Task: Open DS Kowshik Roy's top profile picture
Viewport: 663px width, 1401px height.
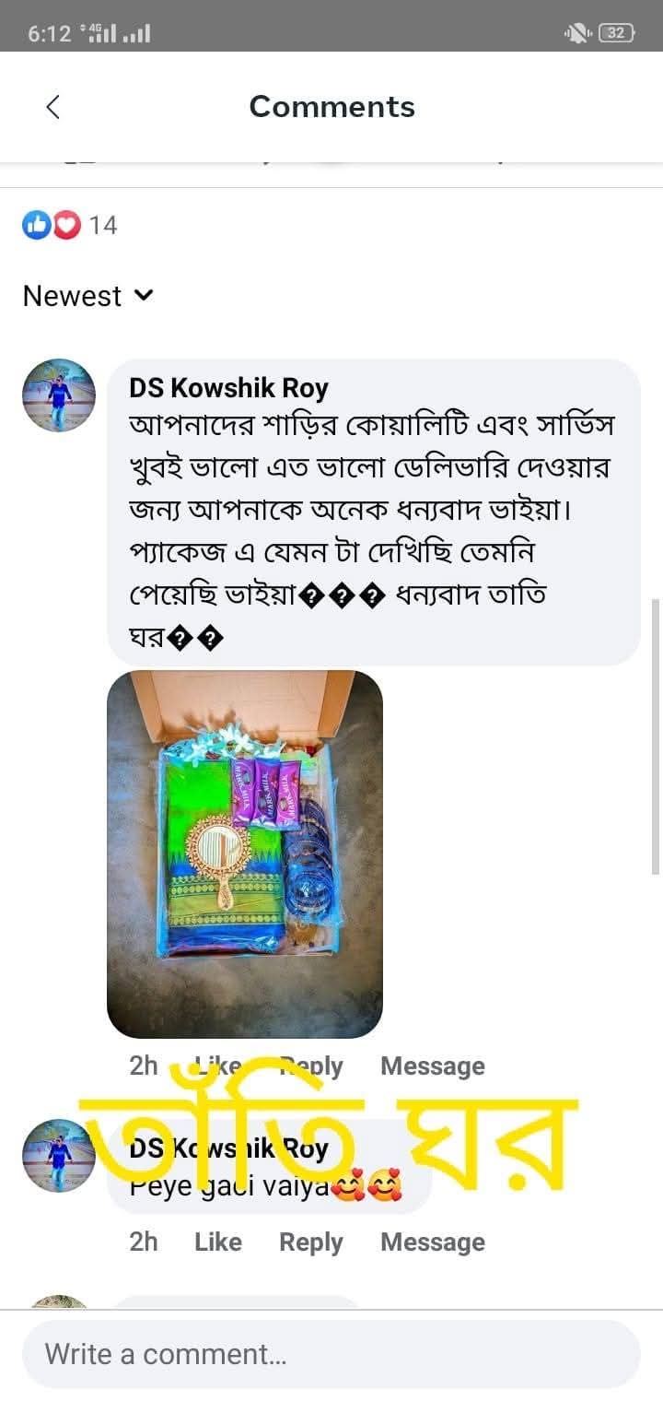Action: tap(59, 395)
